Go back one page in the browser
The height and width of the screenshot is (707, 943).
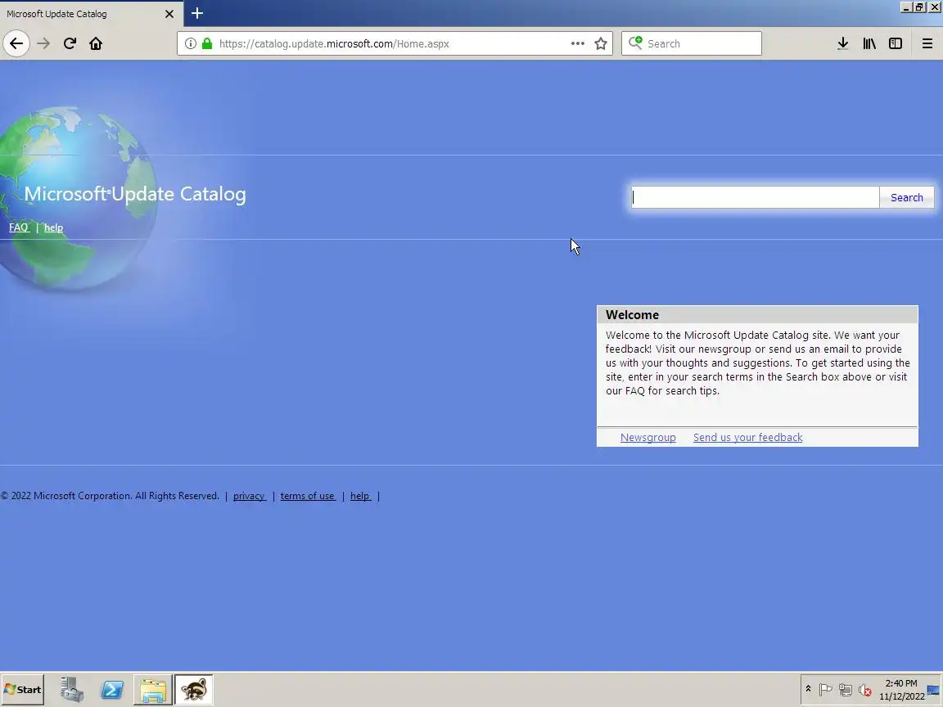(16, 43)
